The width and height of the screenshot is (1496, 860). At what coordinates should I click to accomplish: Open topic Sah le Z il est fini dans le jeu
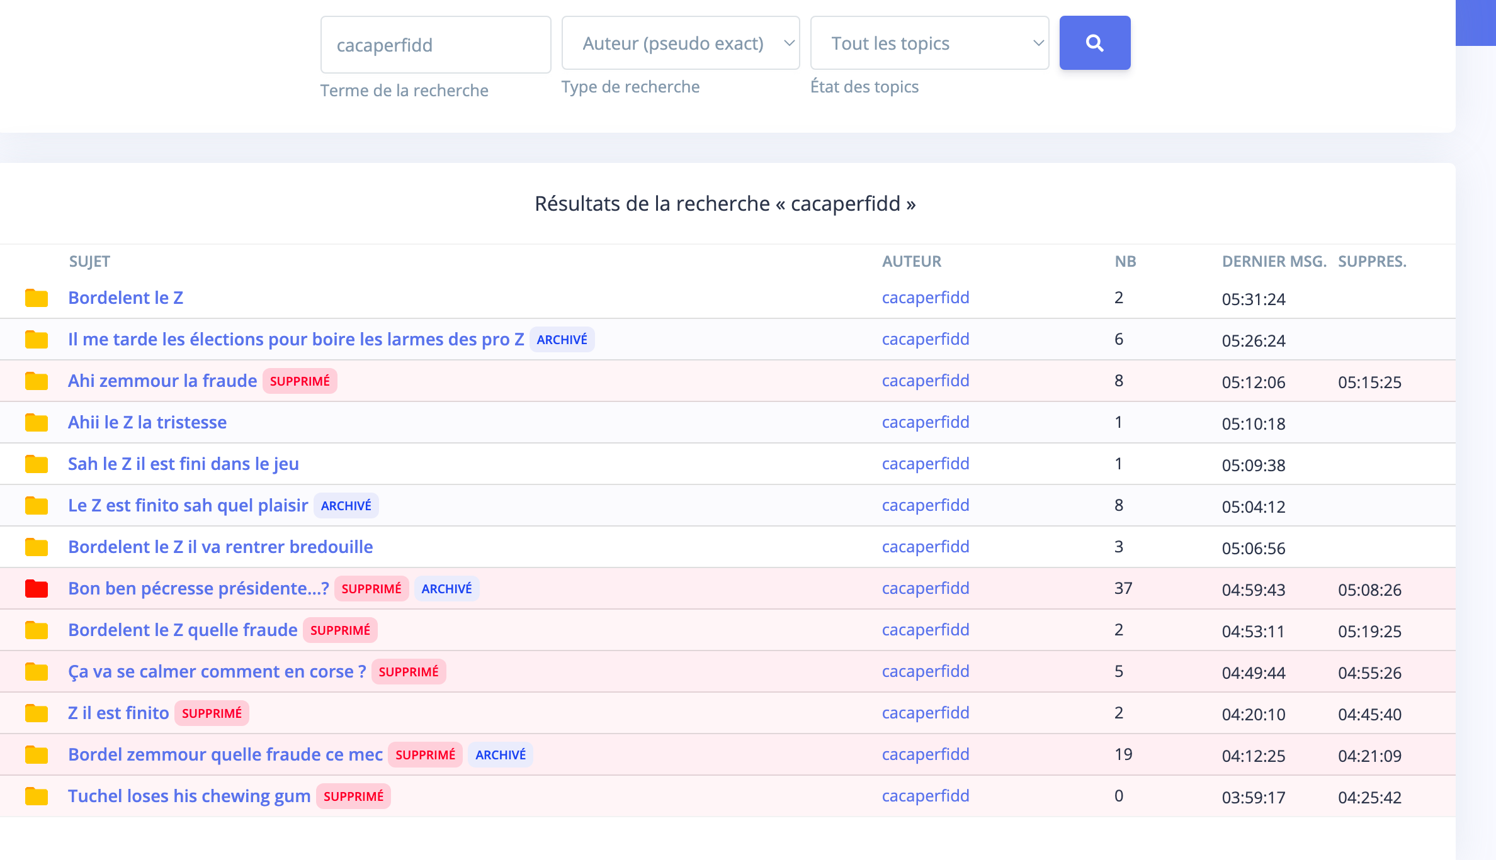click(x=183, y=464)
